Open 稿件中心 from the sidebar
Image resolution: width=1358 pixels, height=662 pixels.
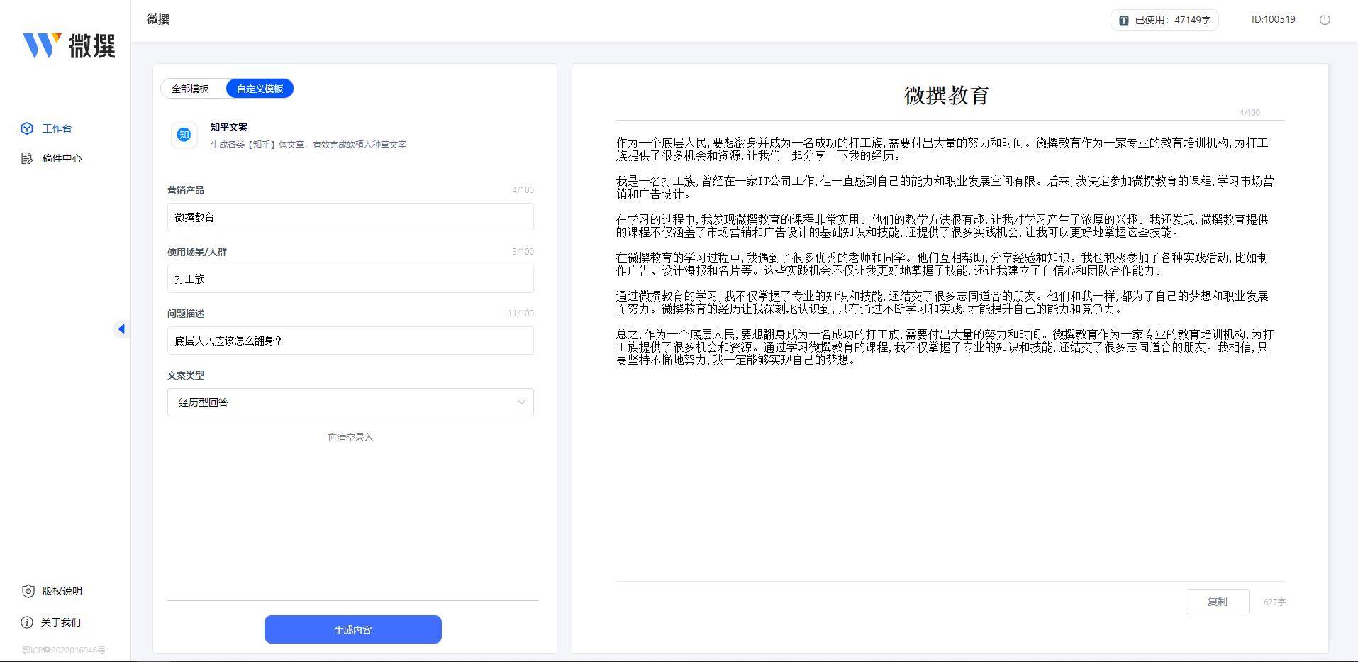pyautogui.click(x=60, y=158)
